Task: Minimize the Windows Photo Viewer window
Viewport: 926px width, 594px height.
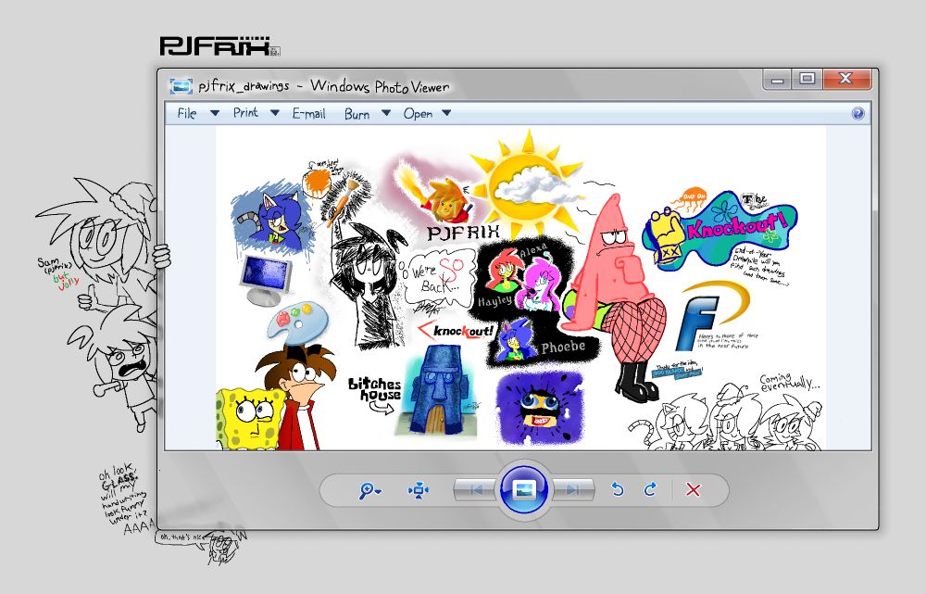Action: (779, 79)
